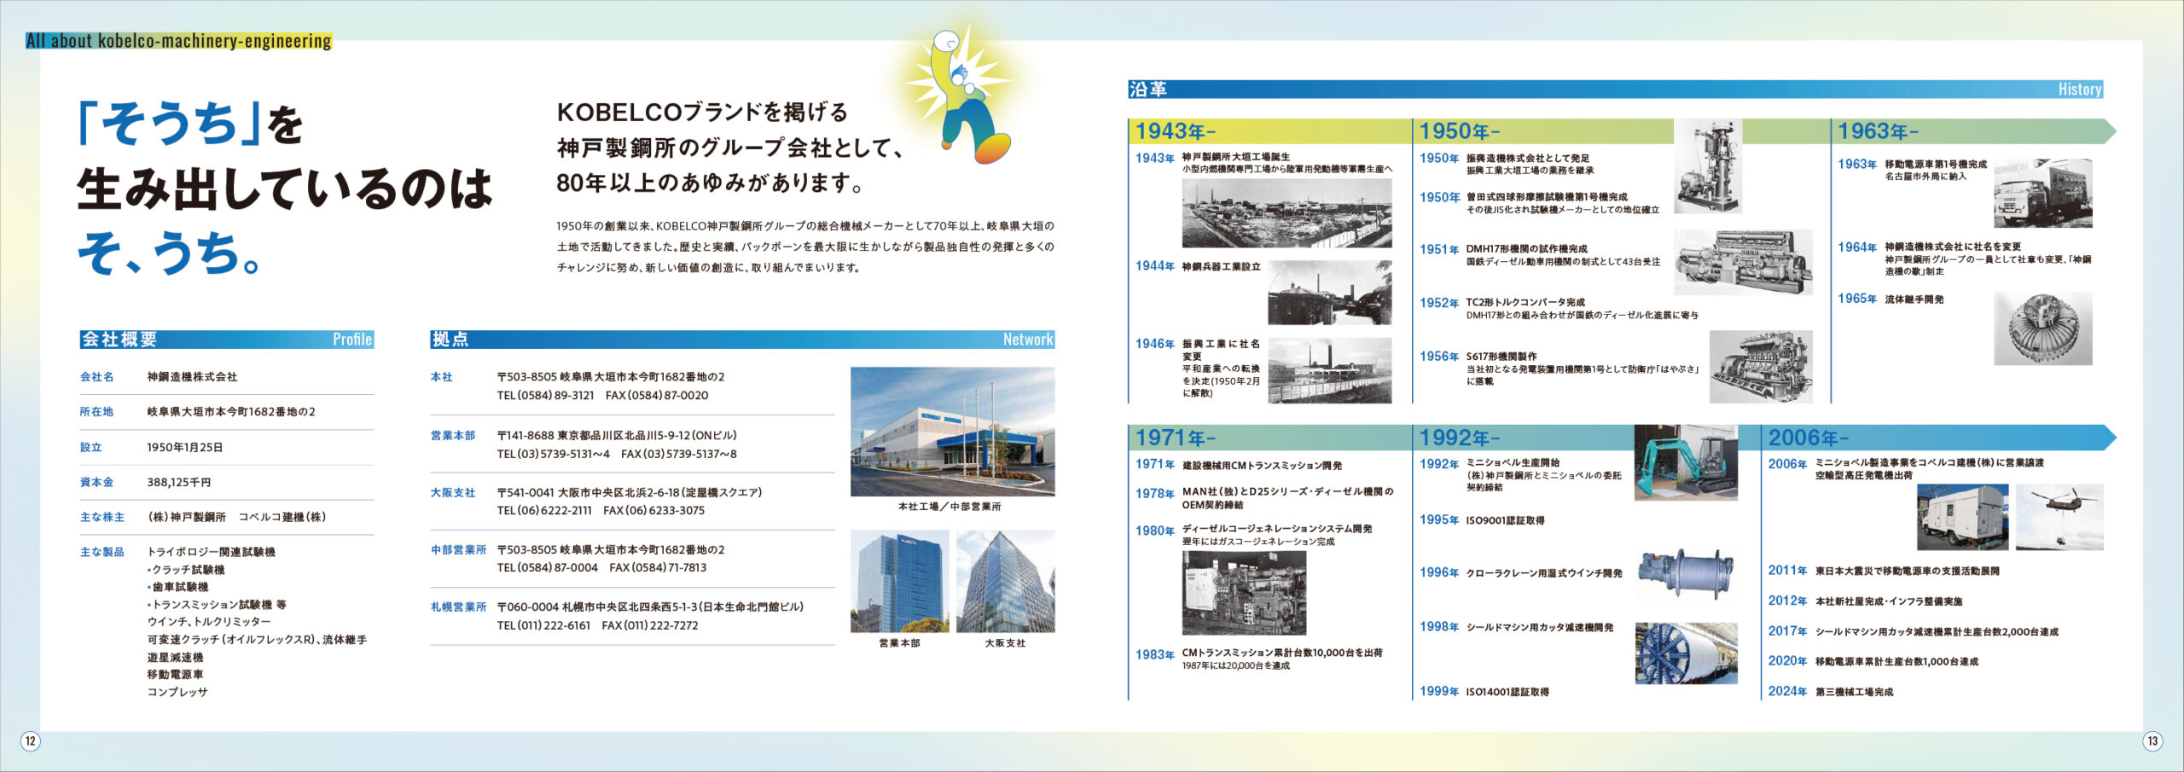Screen dimensions: 2184x772
Task: Select the 大阪支社 building photo
Action: tap(1005, 581)
